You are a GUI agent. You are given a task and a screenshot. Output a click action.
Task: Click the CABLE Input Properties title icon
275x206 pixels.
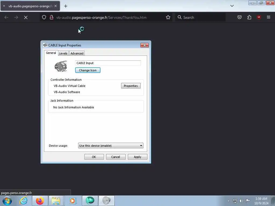(45, 45)
